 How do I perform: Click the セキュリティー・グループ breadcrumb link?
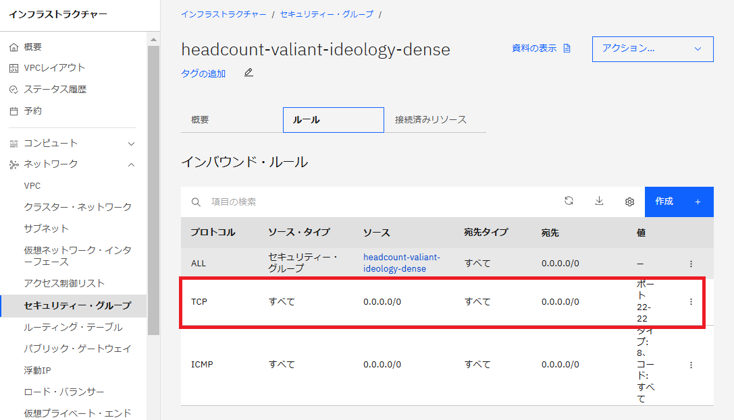click(327, 14)
